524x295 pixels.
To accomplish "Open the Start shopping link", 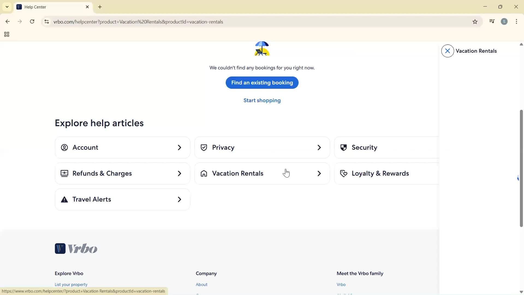I will [x=262, y=100].
